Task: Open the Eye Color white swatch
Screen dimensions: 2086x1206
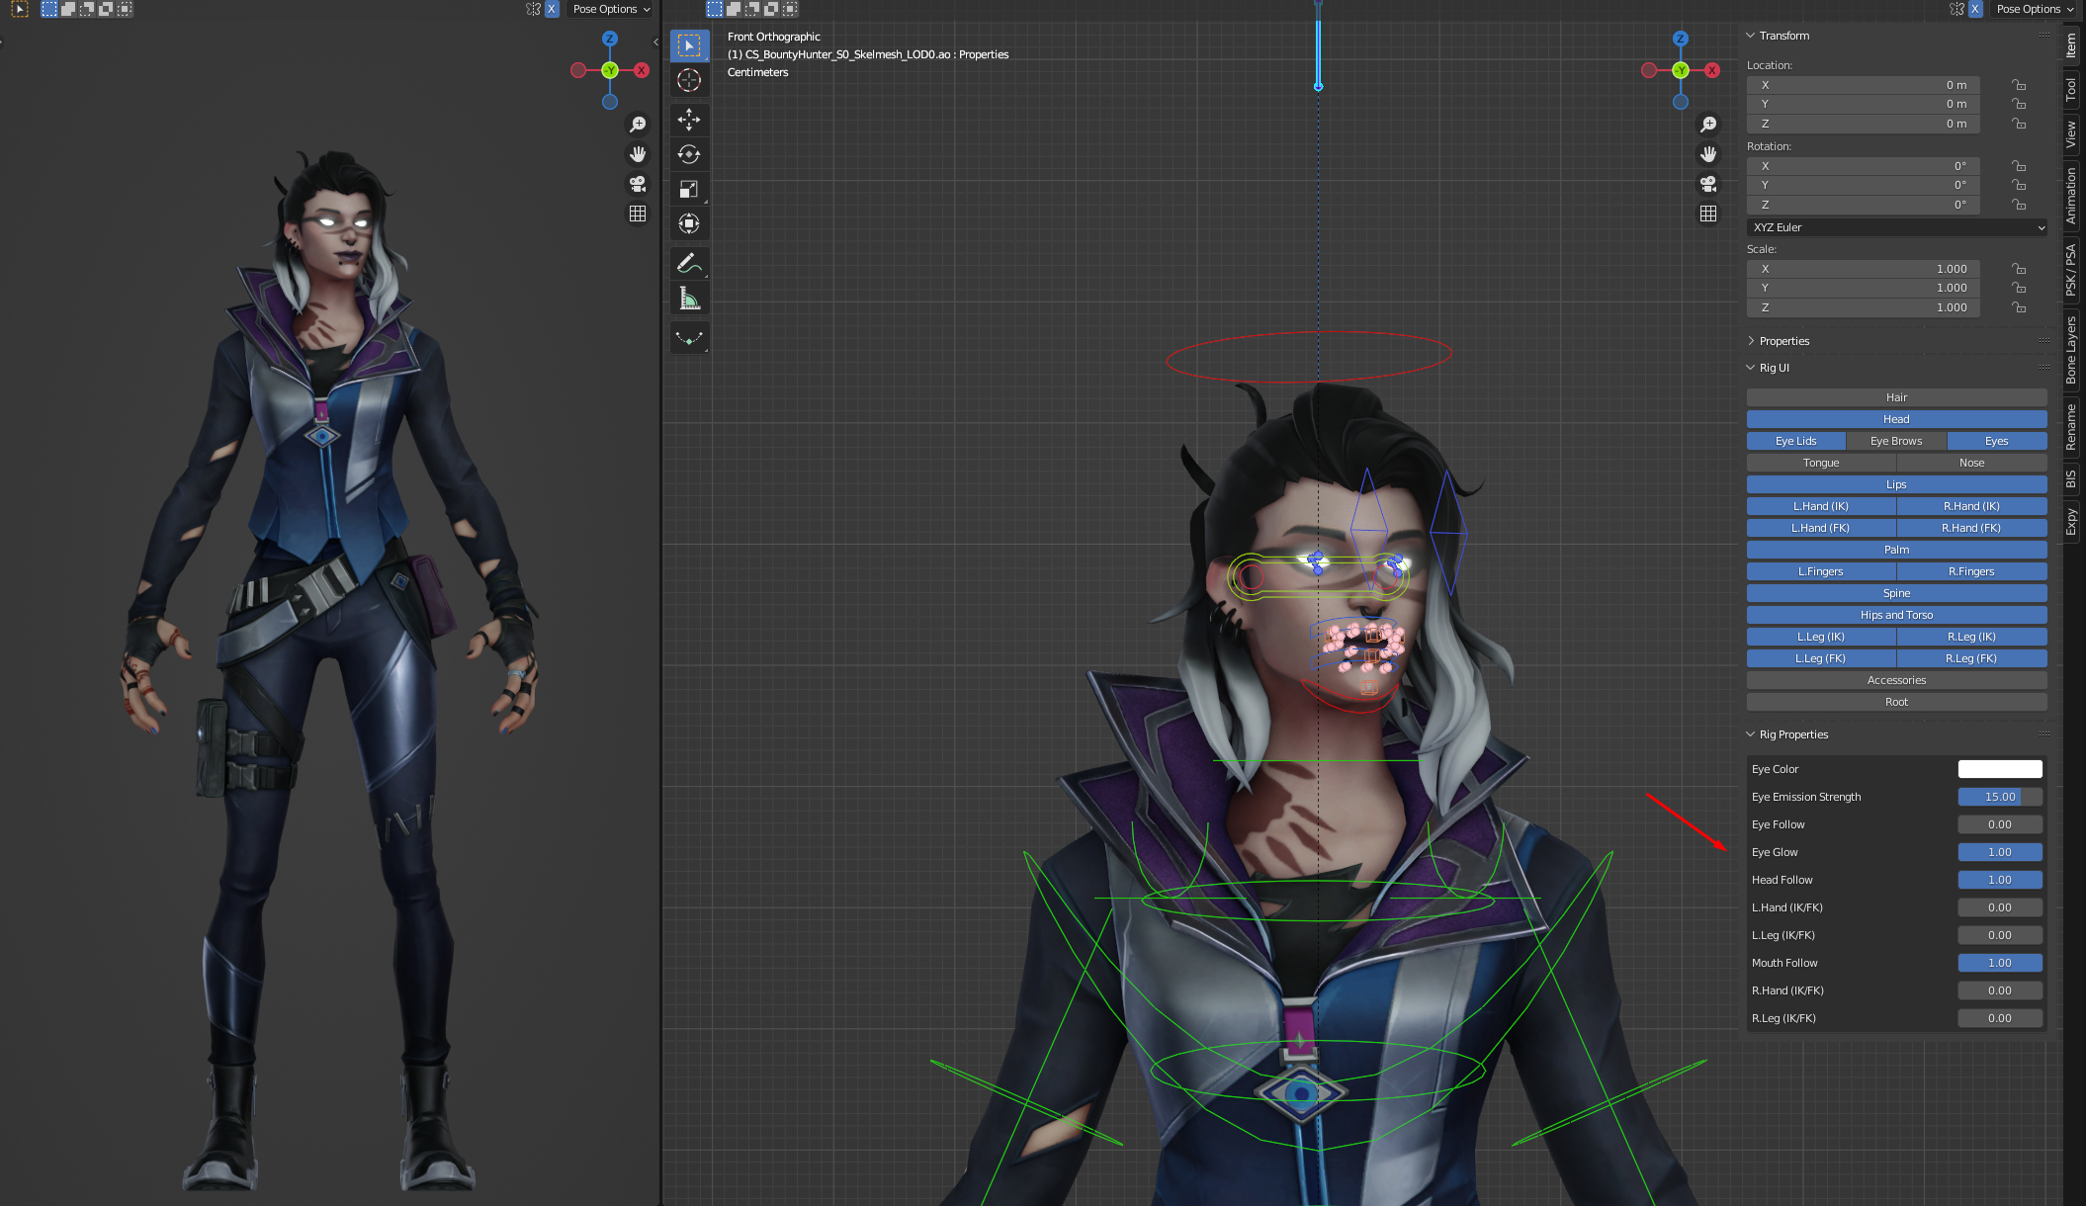Action: [x=1999, y=769]
